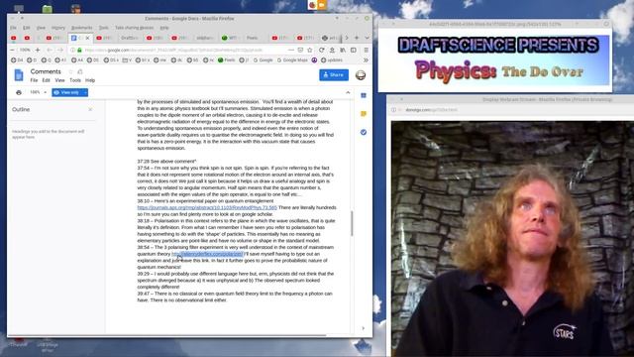
Task: Toggle the Firefox sidebar view
Action: [354, 50]
